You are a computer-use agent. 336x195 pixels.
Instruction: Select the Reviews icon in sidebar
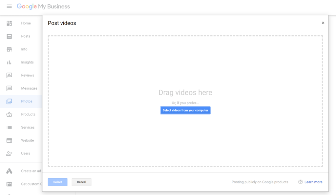(x=9, y=75)
